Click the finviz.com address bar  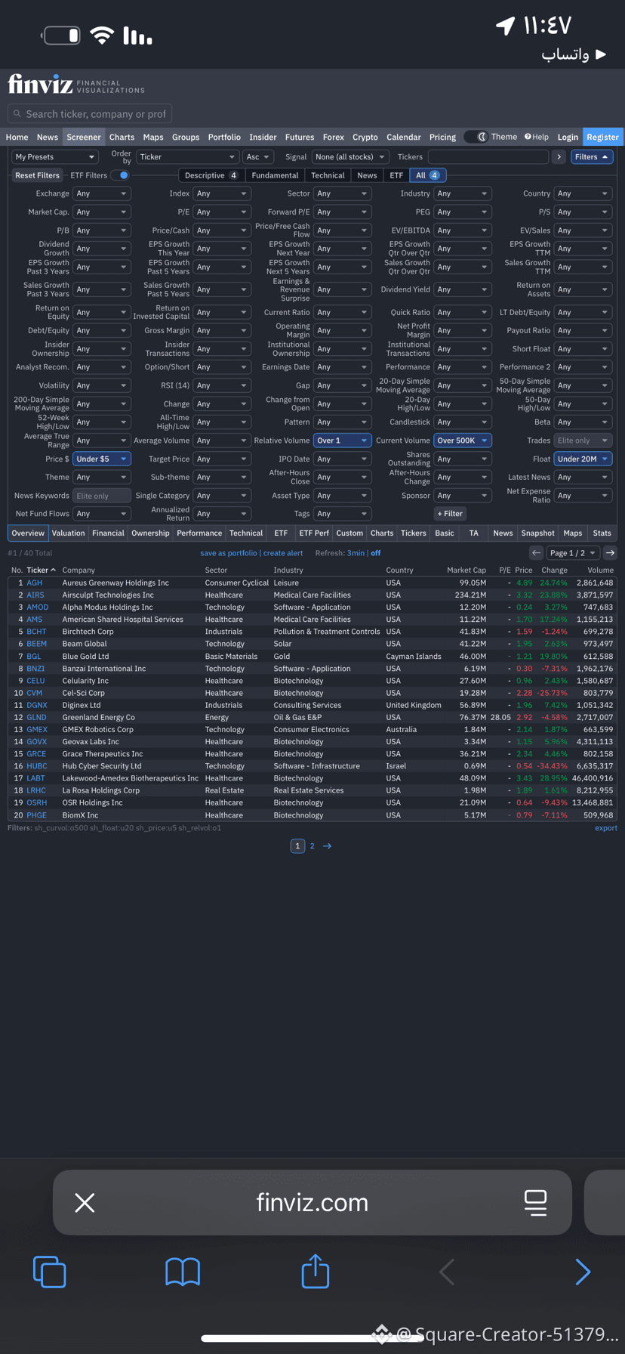(312, 1202)
